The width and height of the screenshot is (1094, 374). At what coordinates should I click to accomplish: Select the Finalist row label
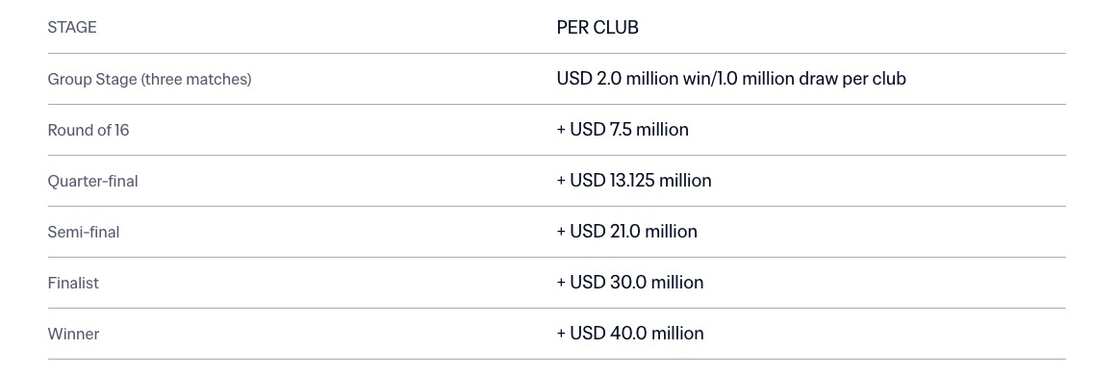73,284
